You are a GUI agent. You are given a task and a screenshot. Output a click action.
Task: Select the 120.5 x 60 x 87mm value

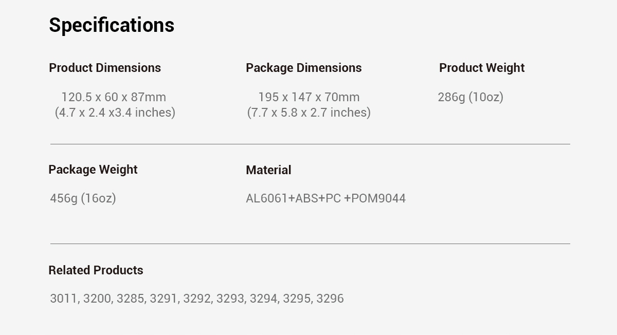coord(114,97)
